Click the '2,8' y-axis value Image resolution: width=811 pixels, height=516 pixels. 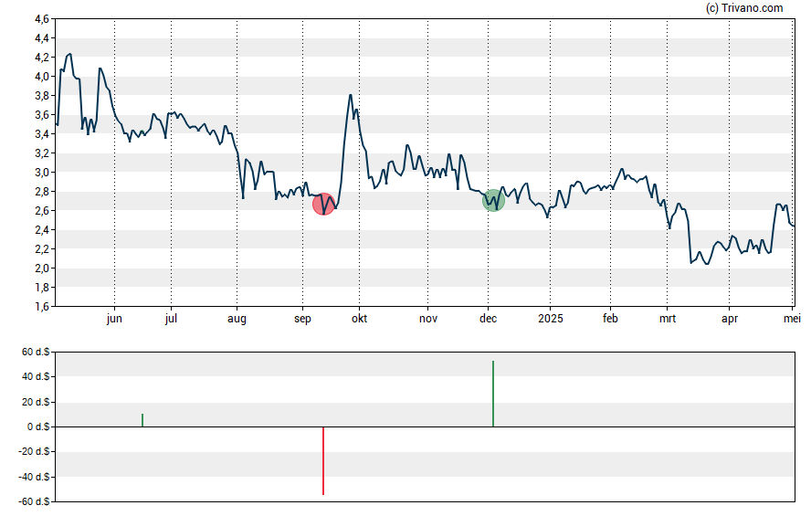(x=42, y=191)
